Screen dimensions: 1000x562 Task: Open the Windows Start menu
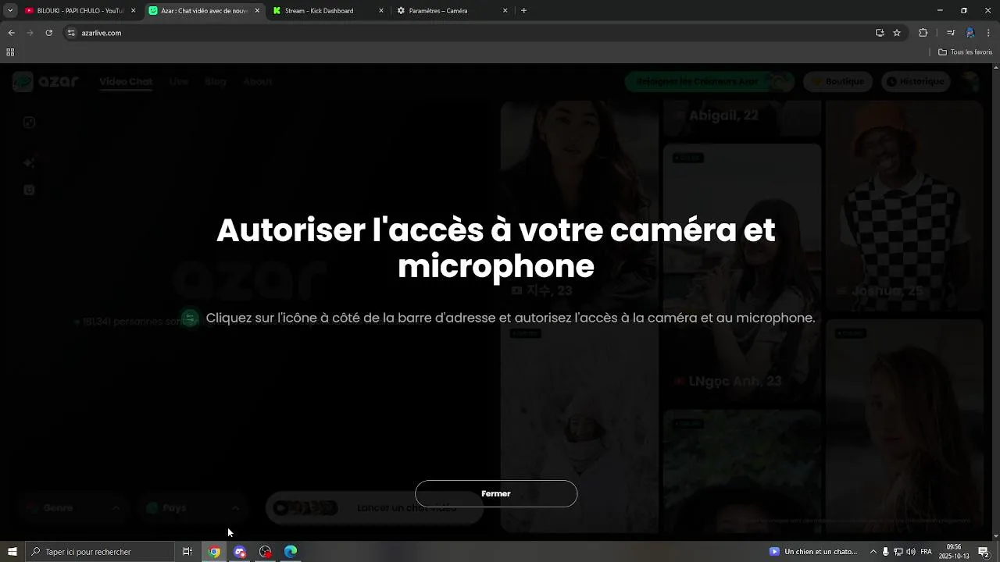12,552
